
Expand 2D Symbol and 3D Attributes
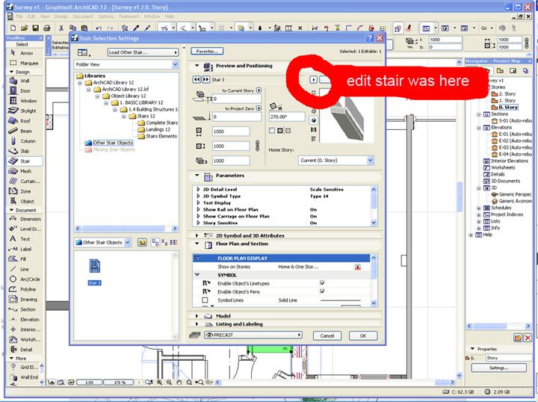point(197,235)
